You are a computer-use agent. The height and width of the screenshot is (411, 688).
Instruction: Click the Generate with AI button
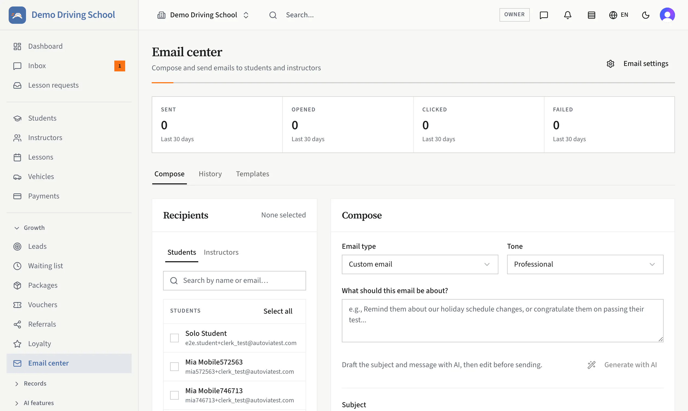(622, 365)
